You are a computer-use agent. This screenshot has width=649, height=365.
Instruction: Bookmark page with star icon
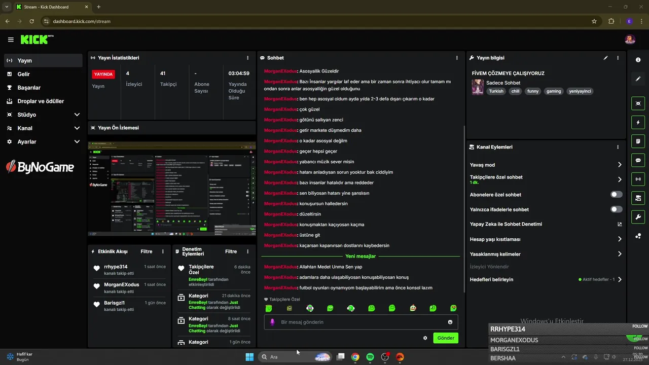(x=594, y=21)
